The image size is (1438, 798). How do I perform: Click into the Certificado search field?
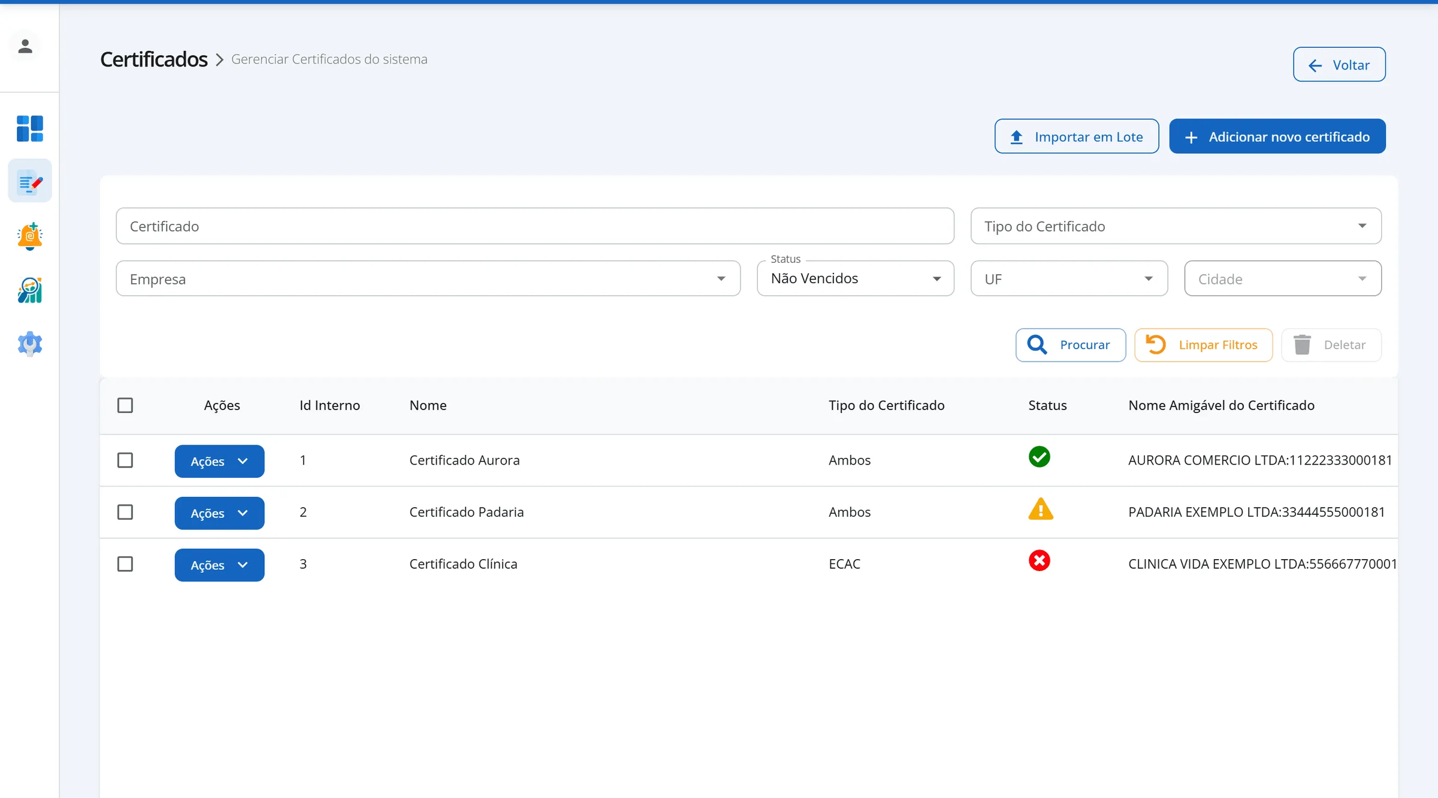[534, 226]
